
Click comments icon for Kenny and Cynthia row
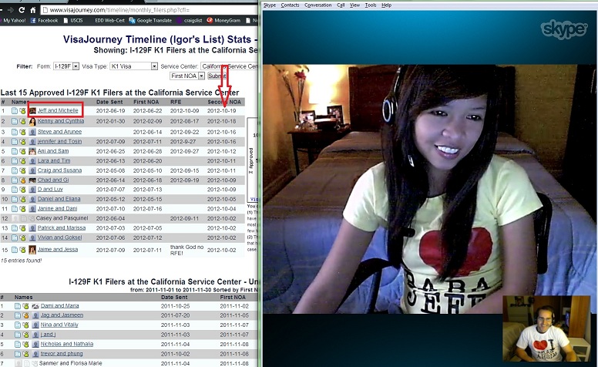(x=22, y=121)
